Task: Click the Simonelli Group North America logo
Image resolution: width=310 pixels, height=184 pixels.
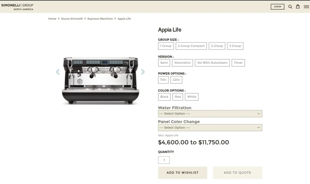Action: tap(17, 7)
